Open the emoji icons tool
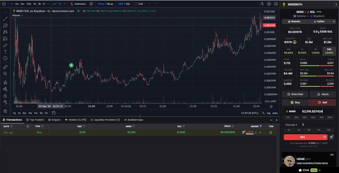Viewport: 339px width, 173px height. (x=5, y=58)
